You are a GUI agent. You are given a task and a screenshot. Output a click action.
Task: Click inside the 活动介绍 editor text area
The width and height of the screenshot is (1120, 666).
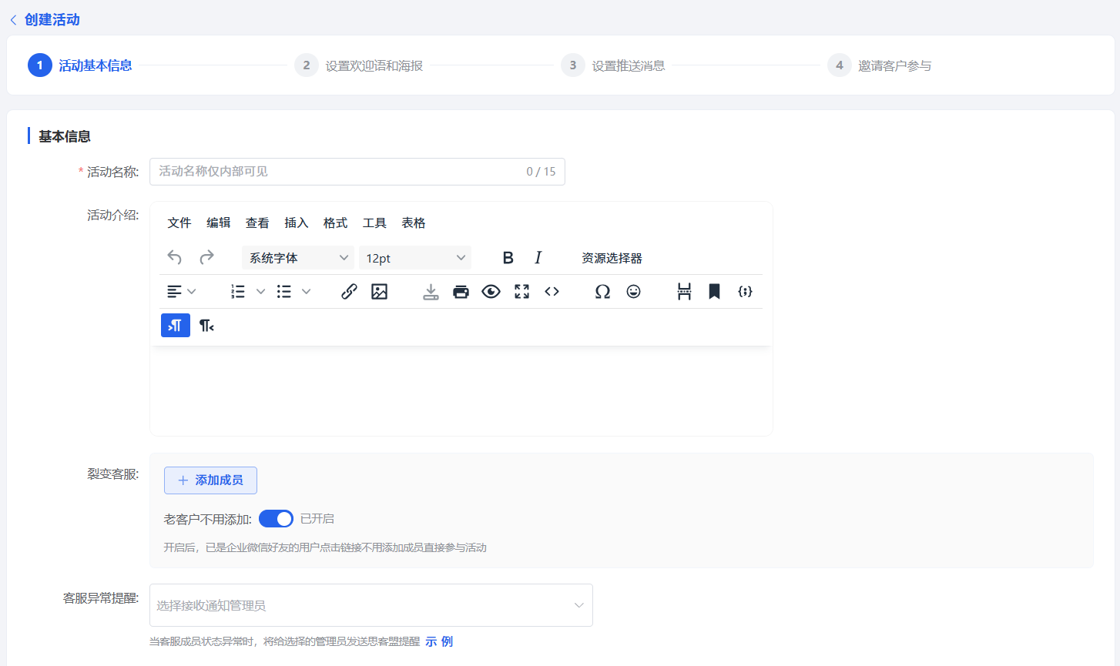pyautogui.click(x=461, y=390)
